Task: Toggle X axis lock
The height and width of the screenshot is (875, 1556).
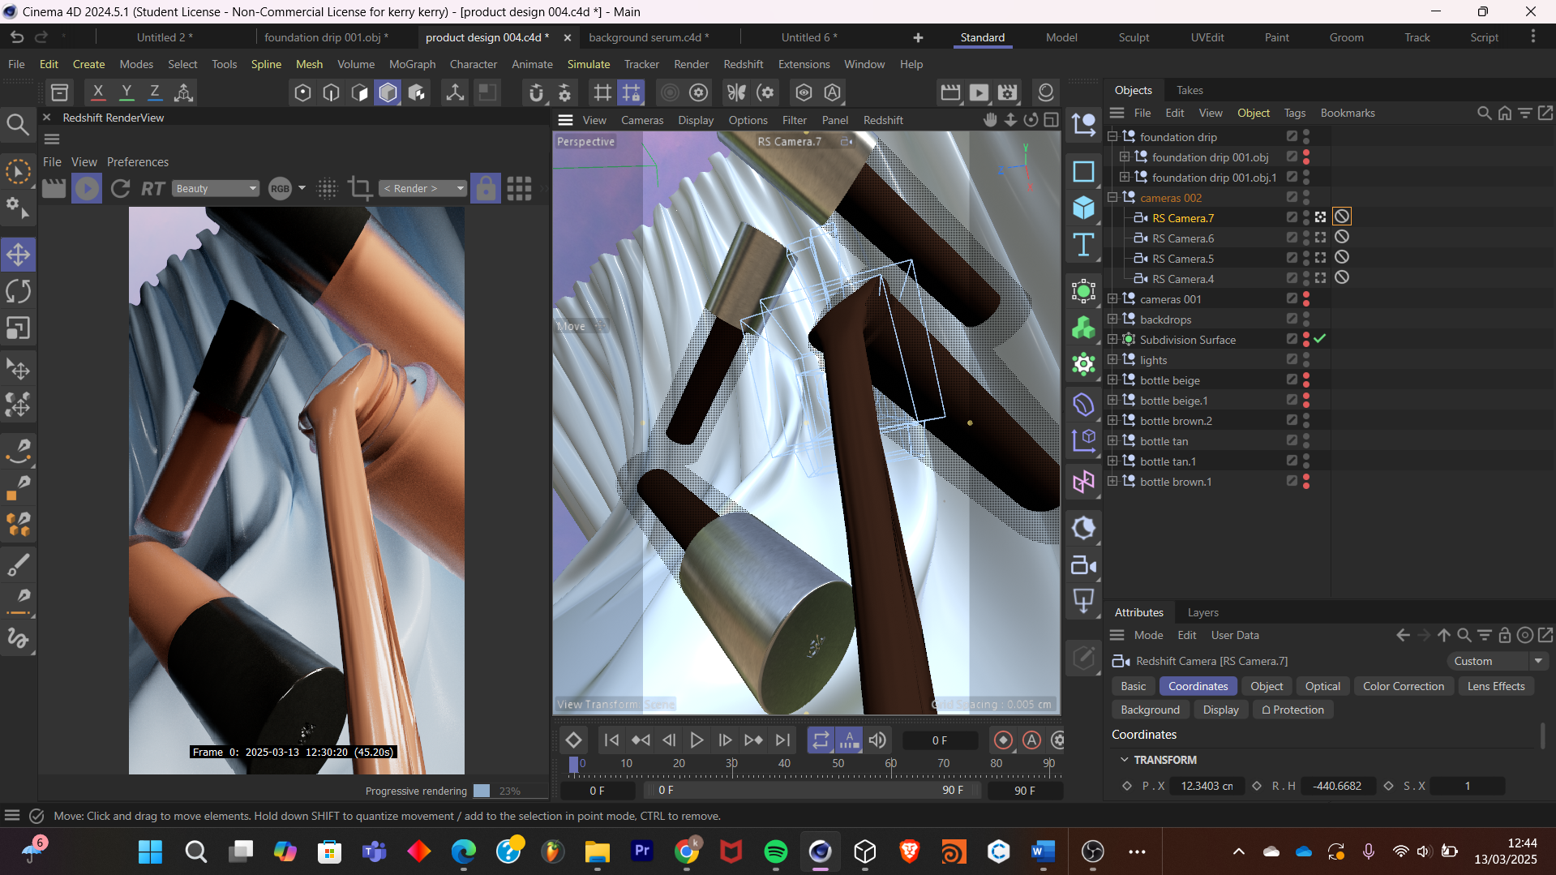Action: (98, 92)
